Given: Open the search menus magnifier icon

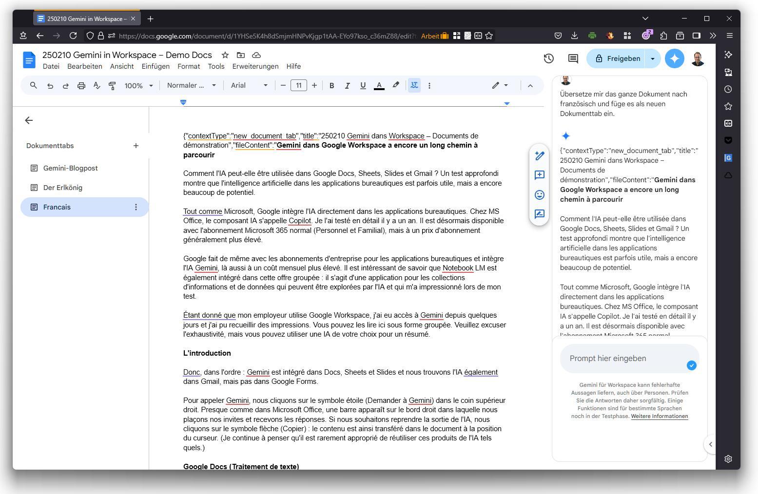Looking at the screenshot, I should pos(34,85).
